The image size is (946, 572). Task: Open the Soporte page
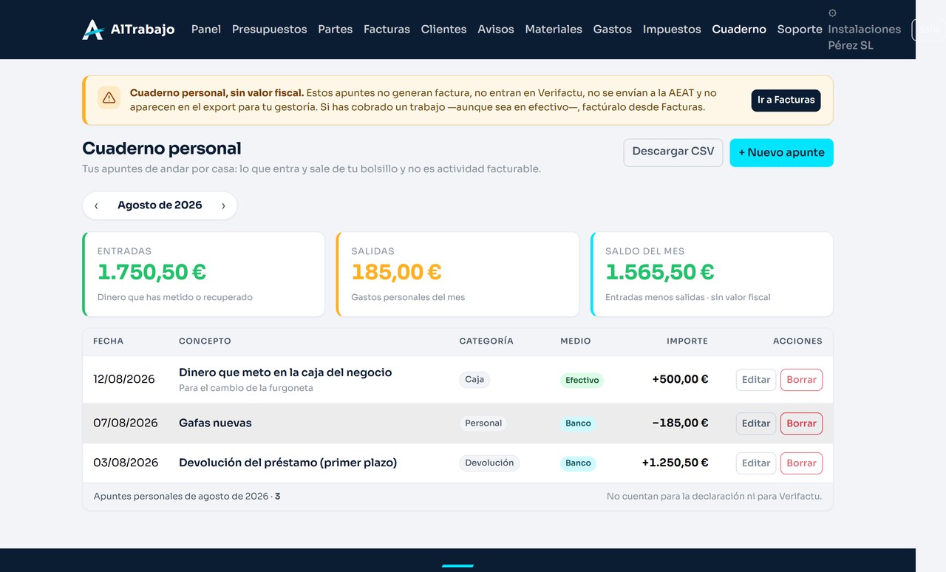click(800, 30)
